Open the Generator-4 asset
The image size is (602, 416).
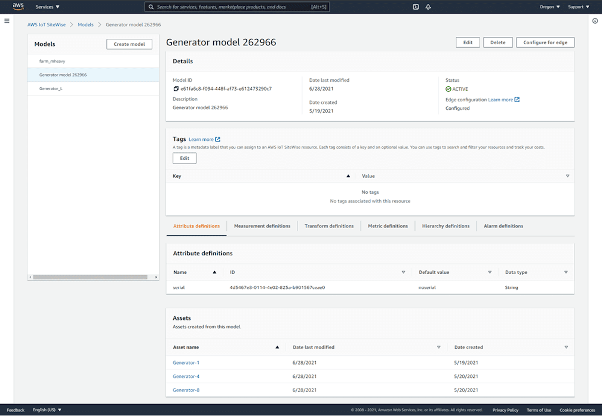tap(186, 376)
